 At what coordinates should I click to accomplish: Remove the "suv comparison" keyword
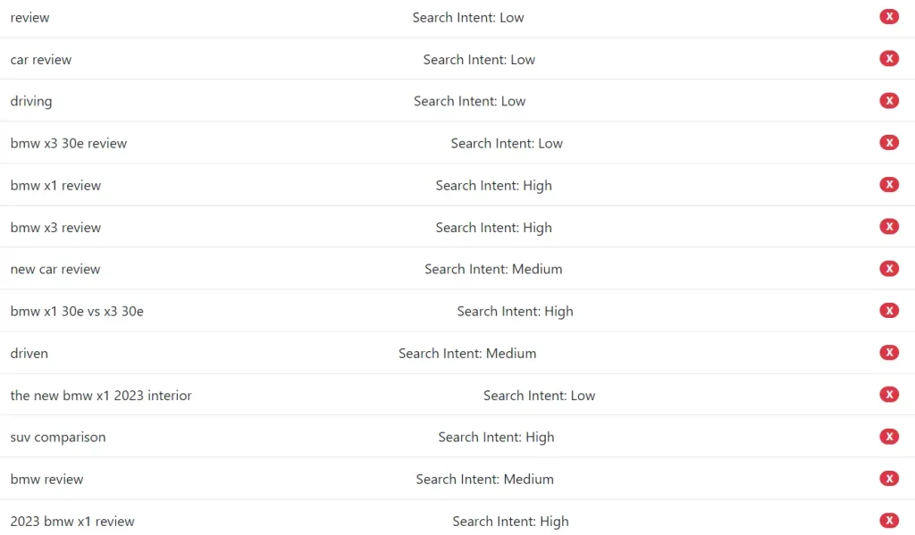click(889, 436)
